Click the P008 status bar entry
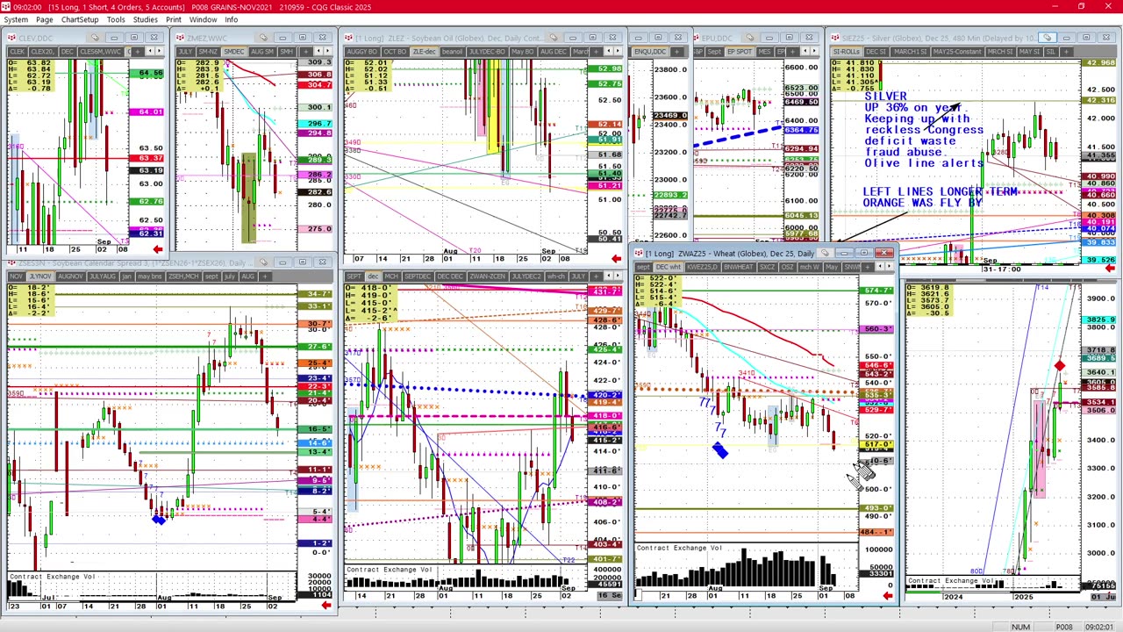This screenshot has height=632, width=1123. point(1063,627)
